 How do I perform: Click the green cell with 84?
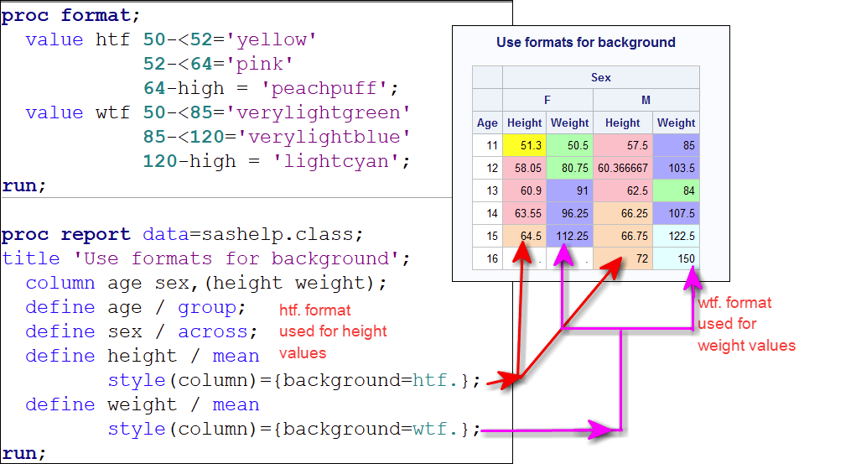tap(676, 190)
